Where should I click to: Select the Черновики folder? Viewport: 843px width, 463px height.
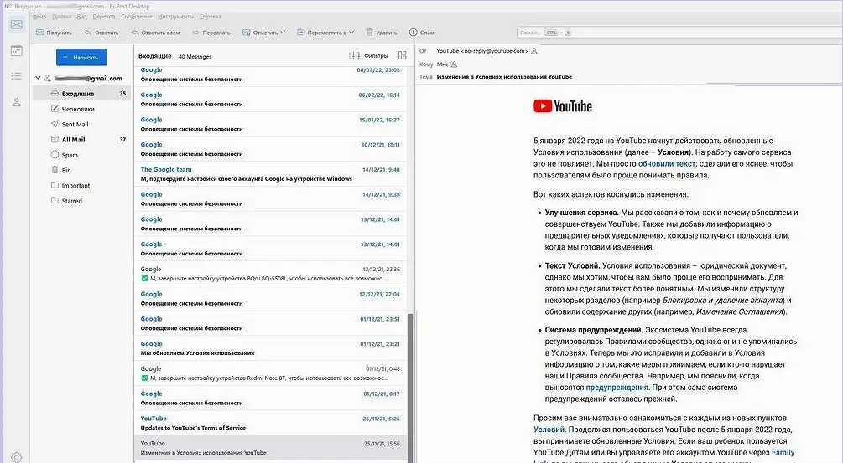[78, 109]
